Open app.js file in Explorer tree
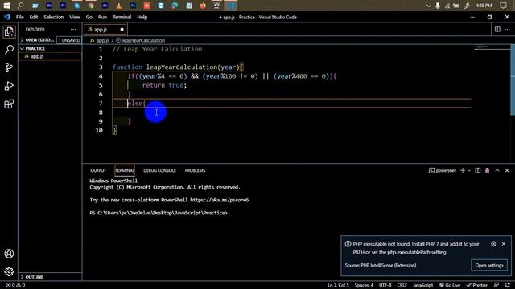Viewport: 515px width, 289px height. 50,56
